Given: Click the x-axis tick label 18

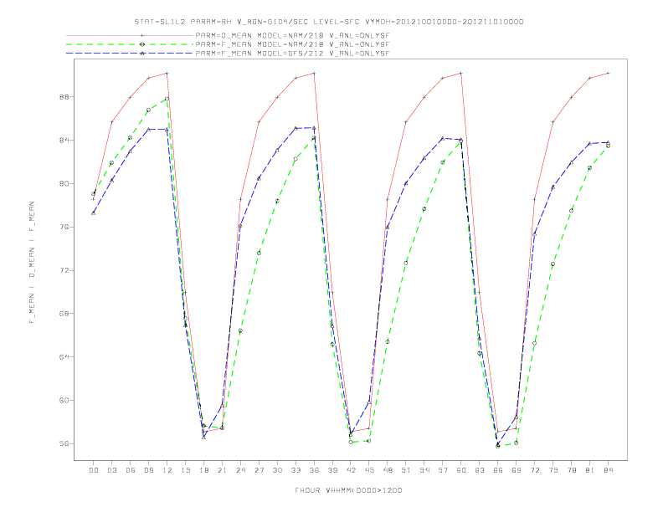Looking at the screenshot, I should pos(203,470).
